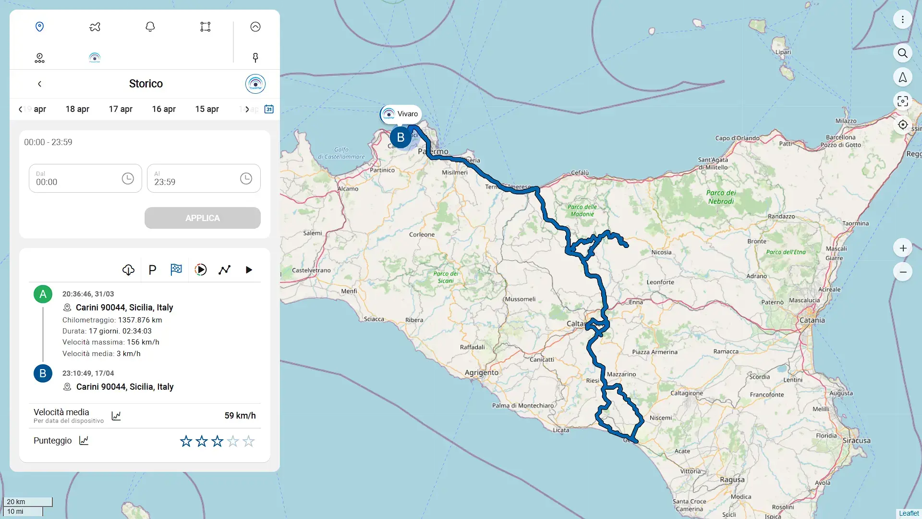Switch to the 16 apr tab

coord(163,109)
